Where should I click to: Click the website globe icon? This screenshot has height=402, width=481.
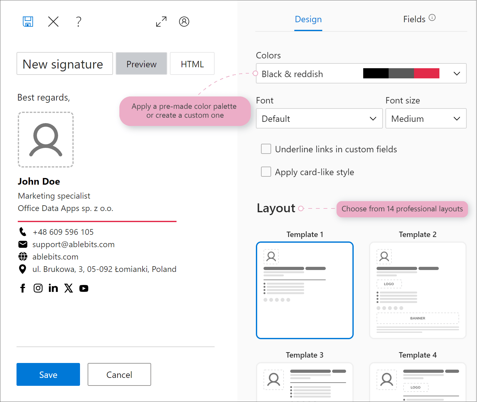23,257
